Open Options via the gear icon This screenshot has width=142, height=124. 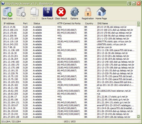[x=75, y=12]
